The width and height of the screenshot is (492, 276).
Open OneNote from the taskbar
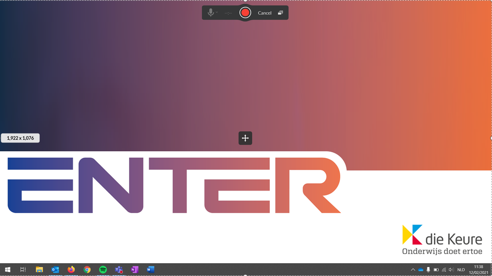click(135, 270)
